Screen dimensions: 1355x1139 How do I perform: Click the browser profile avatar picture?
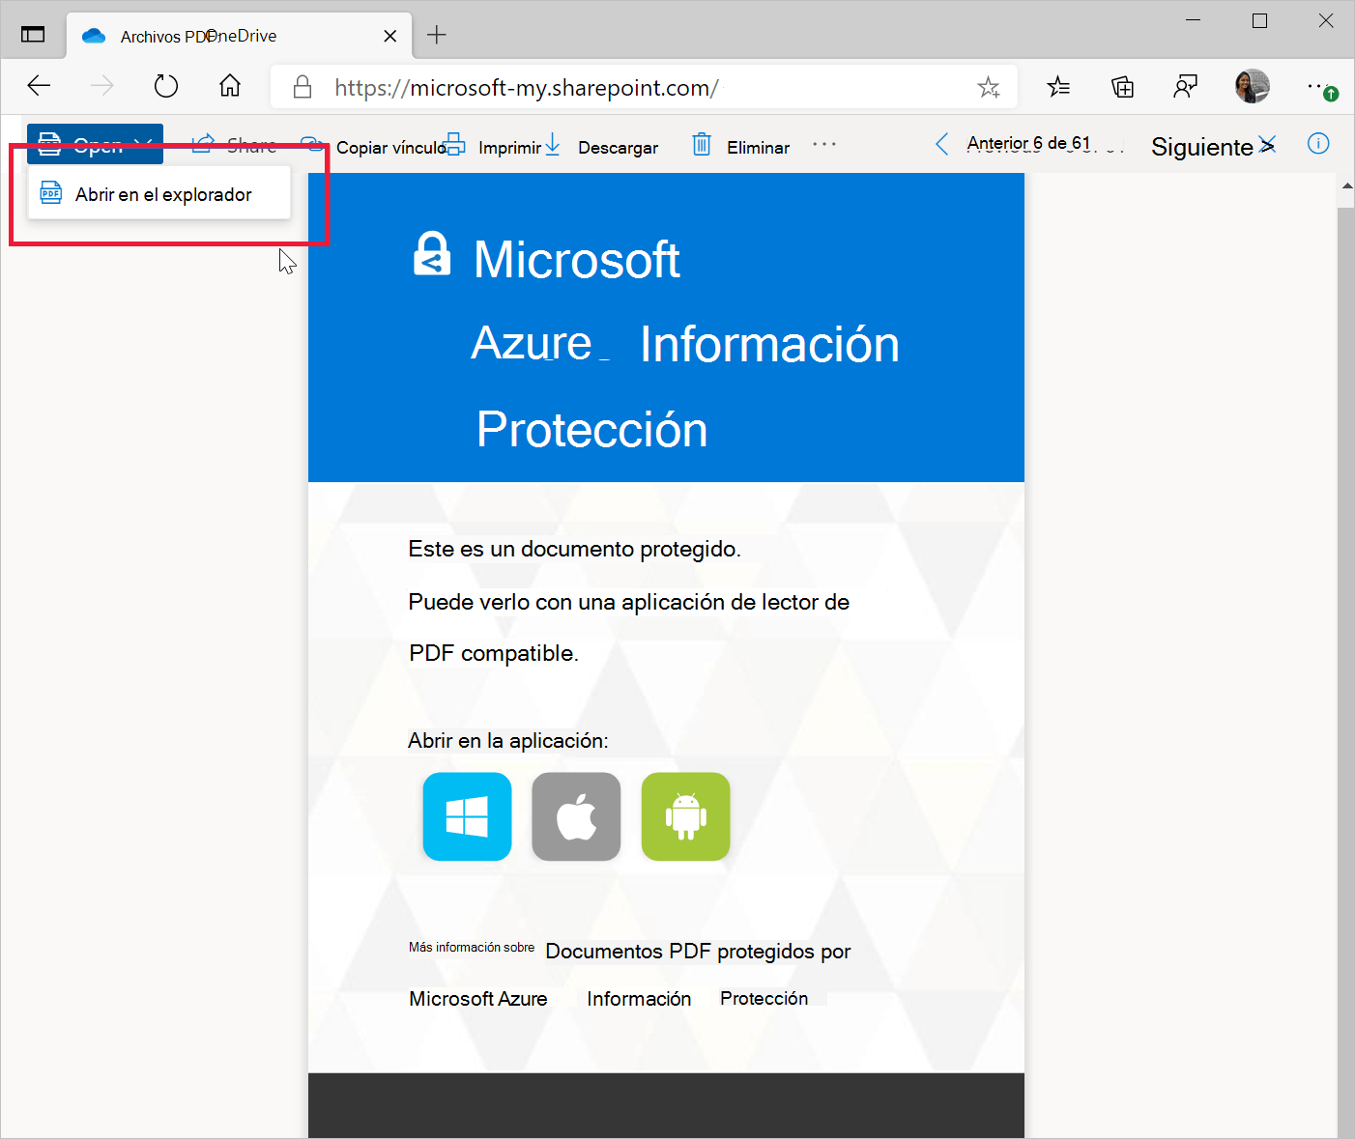[x=1252, y=86]
